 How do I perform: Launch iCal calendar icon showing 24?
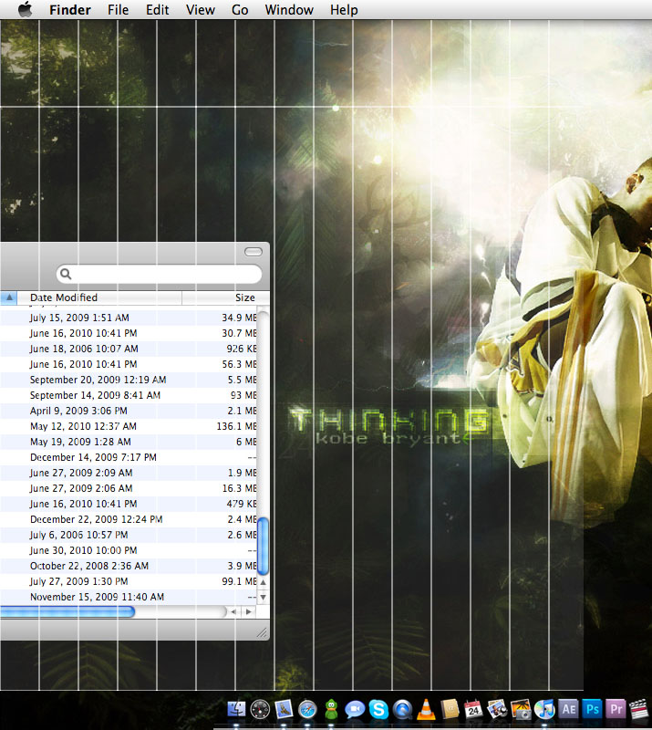point(473,710)
